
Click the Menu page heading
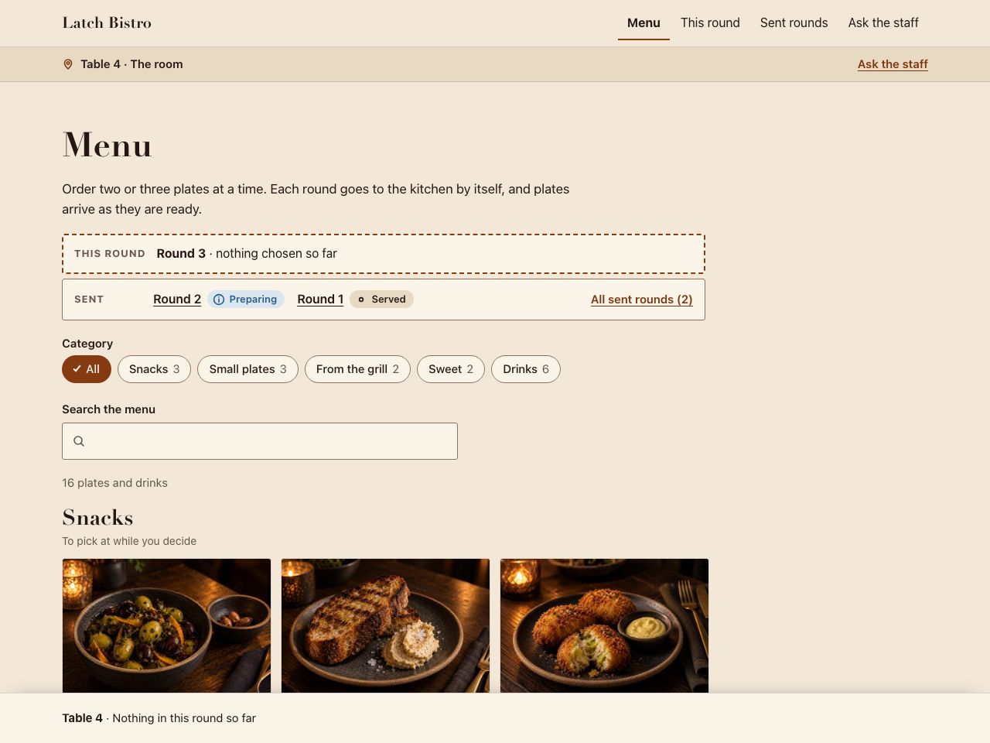point(107,145)
